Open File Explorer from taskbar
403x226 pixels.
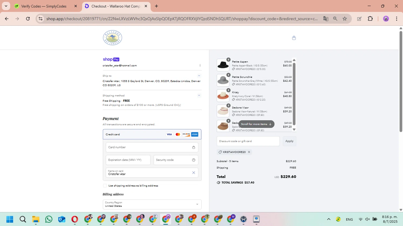(36, 219)
